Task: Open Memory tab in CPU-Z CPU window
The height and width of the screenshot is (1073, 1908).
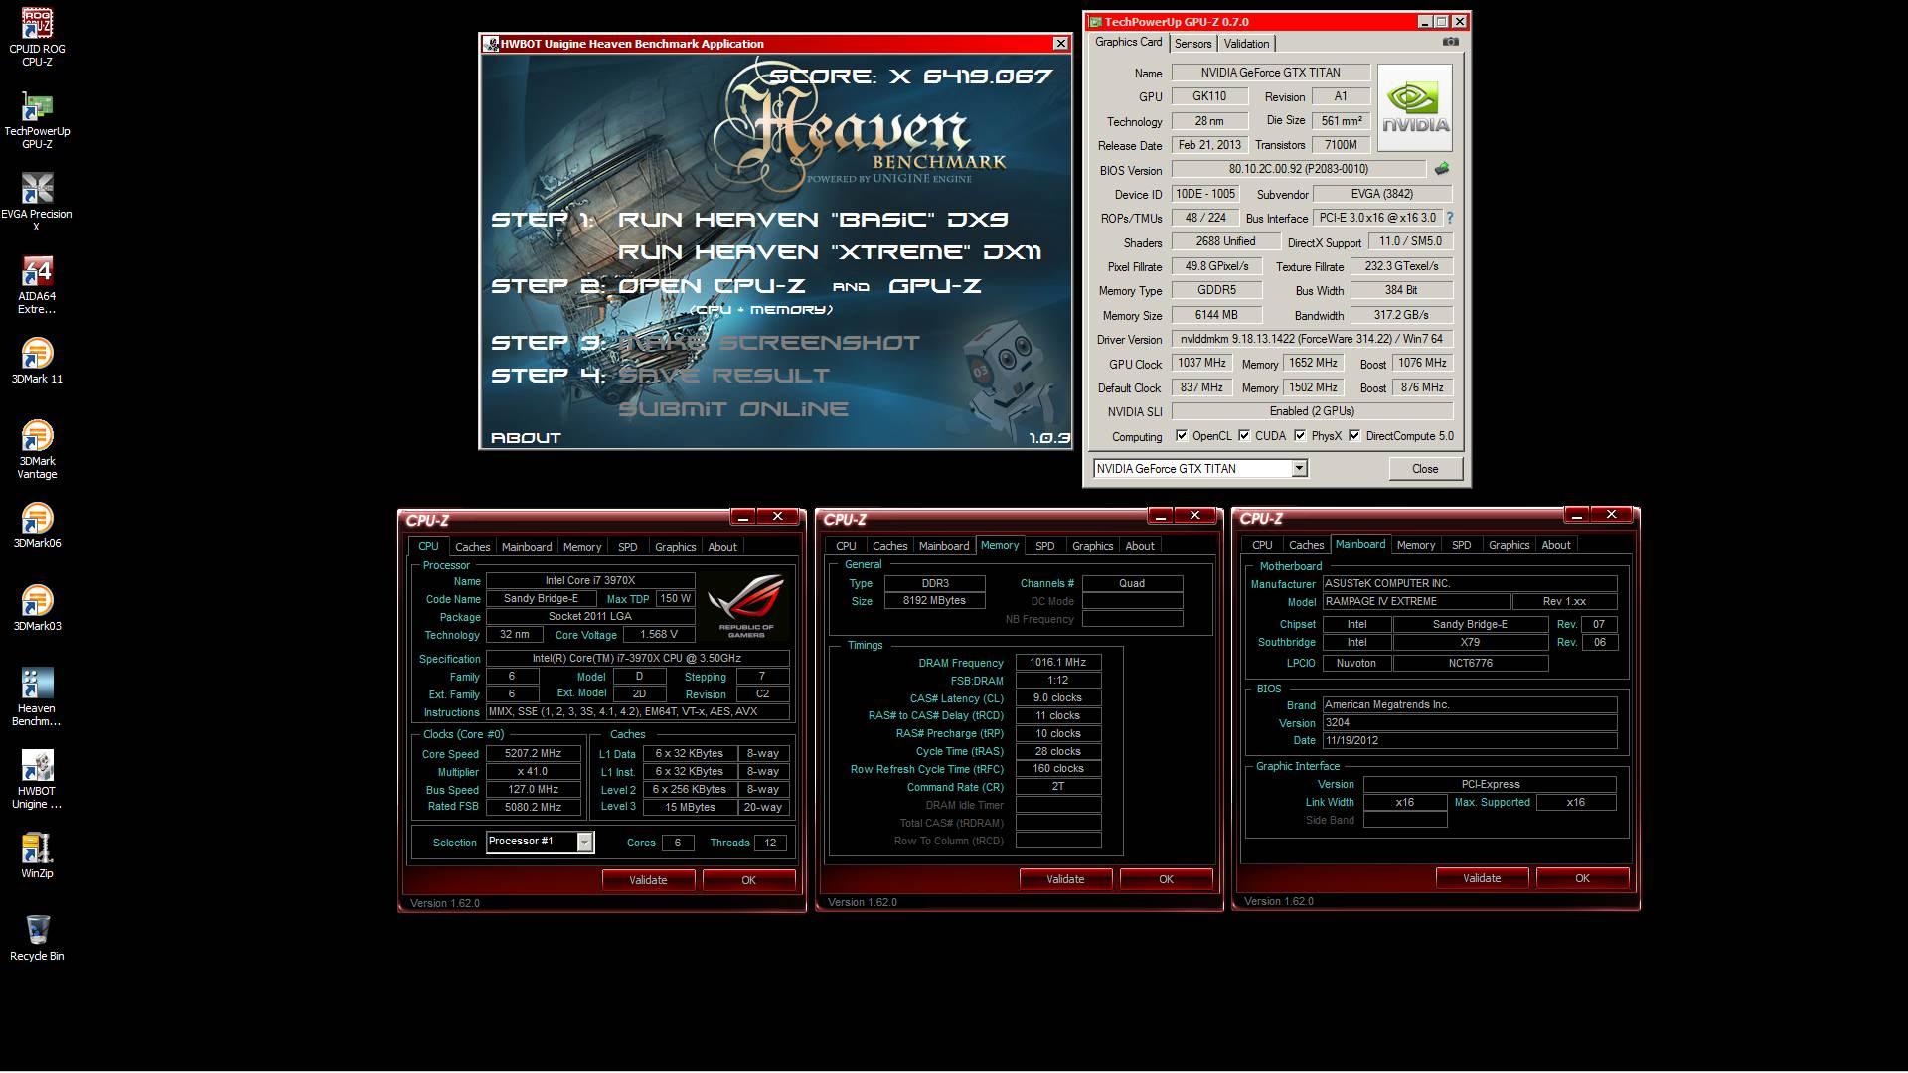Action: coord(581,547)
